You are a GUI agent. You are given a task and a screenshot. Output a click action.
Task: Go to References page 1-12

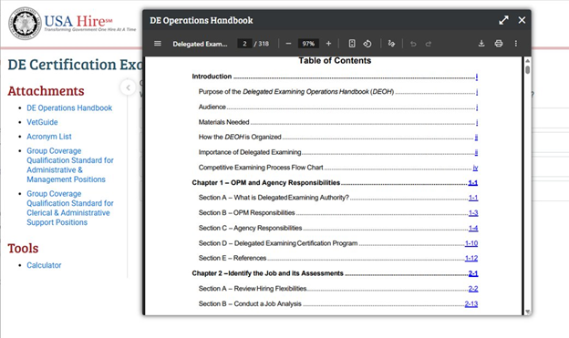[x=471, y=258]
